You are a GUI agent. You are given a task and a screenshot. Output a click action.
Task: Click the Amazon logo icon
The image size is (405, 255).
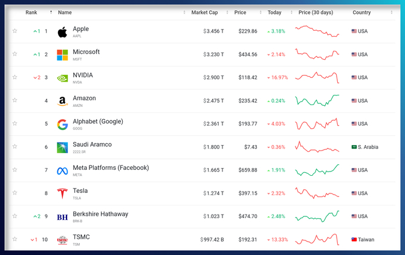[62, 101]
